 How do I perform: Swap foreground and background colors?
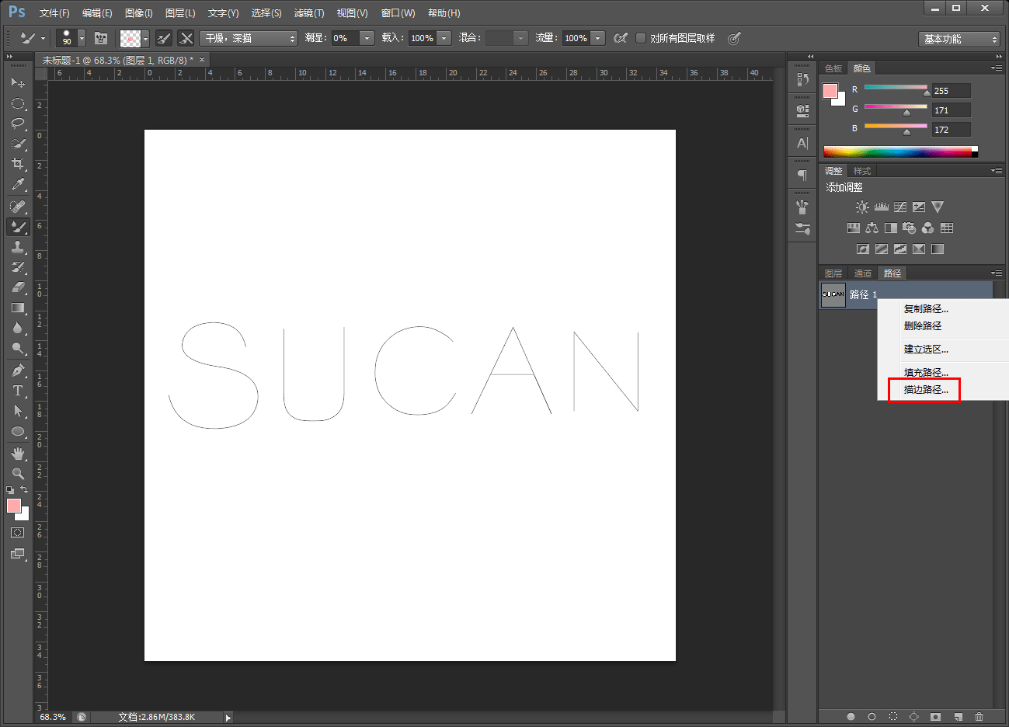tap(25, 490)
